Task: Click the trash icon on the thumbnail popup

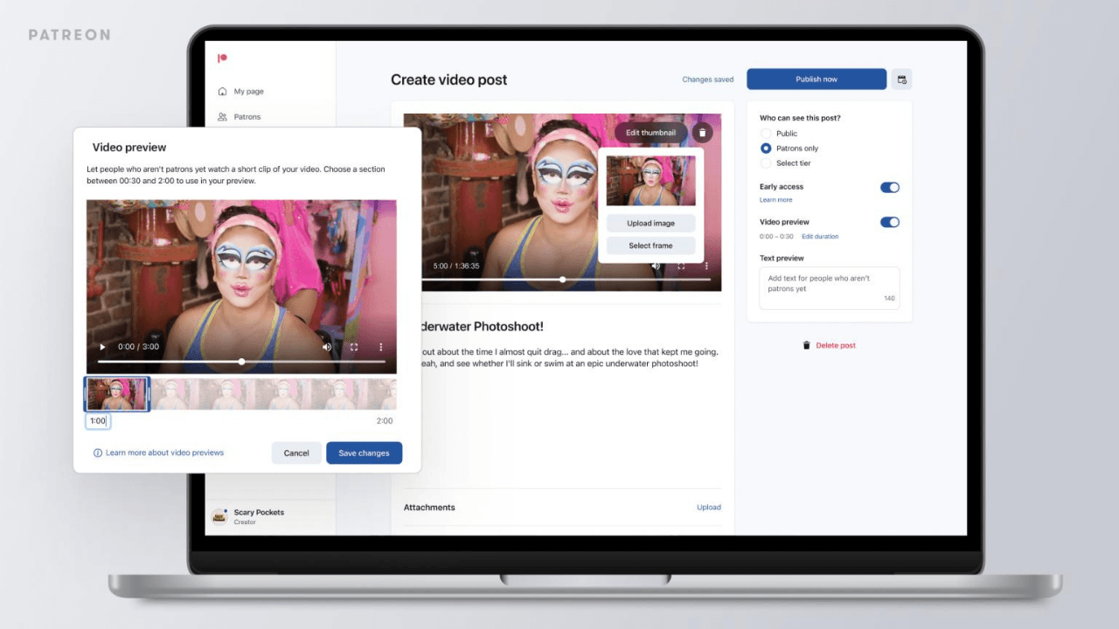Action: [x=703, y=132]
